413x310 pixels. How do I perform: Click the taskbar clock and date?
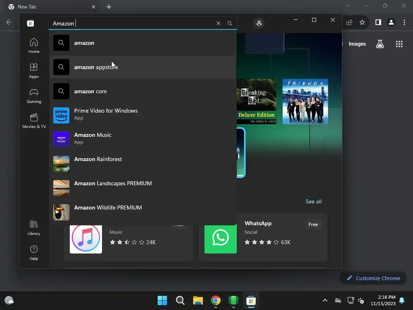tap(383, 300)
